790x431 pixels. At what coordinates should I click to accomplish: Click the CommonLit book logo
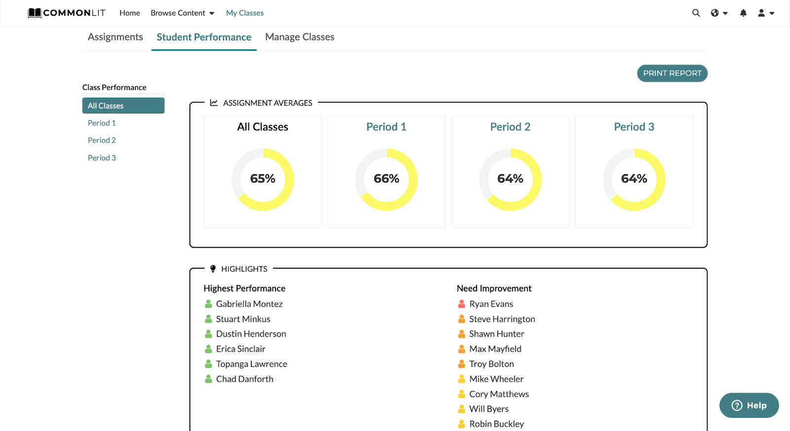[x=35, y=13]
